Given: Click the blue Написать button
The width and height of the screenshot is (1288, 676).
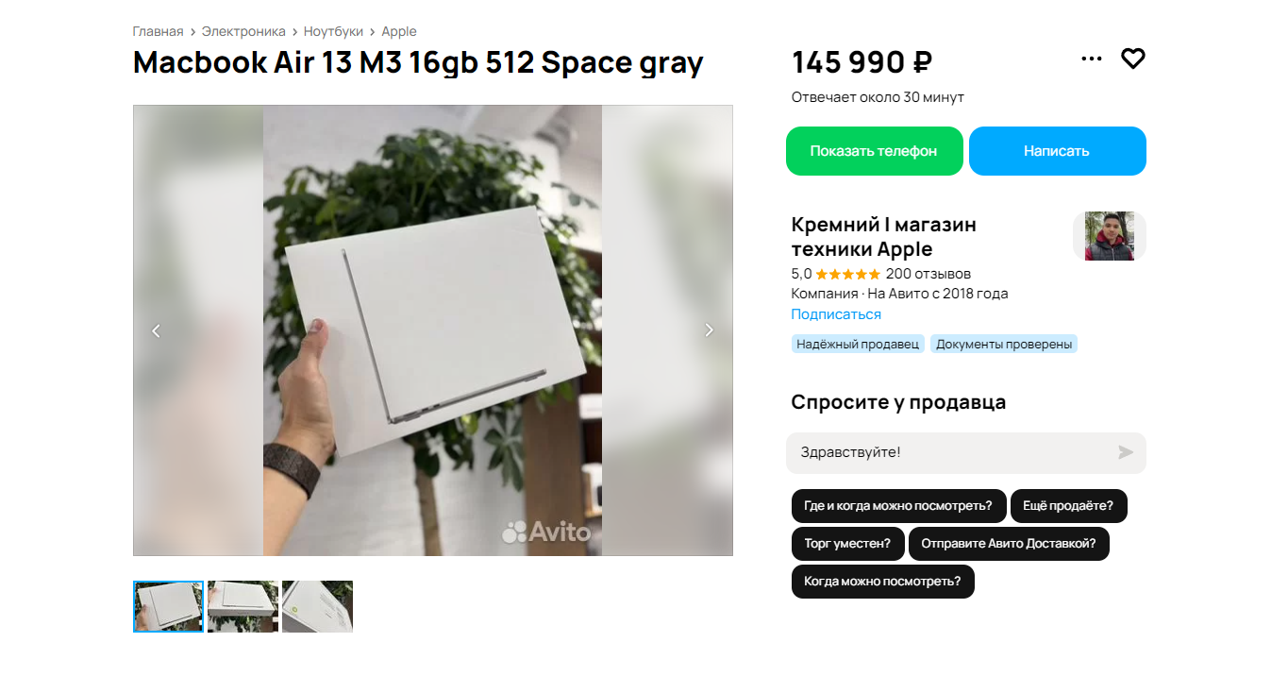Looking at the screenshot, I should (1057, 151).
